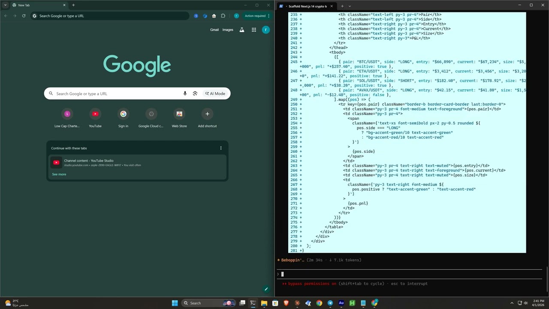This screenshot has width=549, height=309.
Task: Open File Explorer from taskbar
Action: tap(264, 303)
